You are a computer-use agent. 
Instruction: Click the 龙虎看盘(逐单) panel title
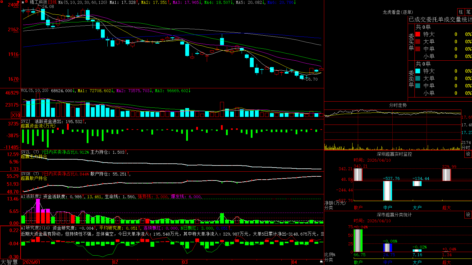tap(398, 12)
